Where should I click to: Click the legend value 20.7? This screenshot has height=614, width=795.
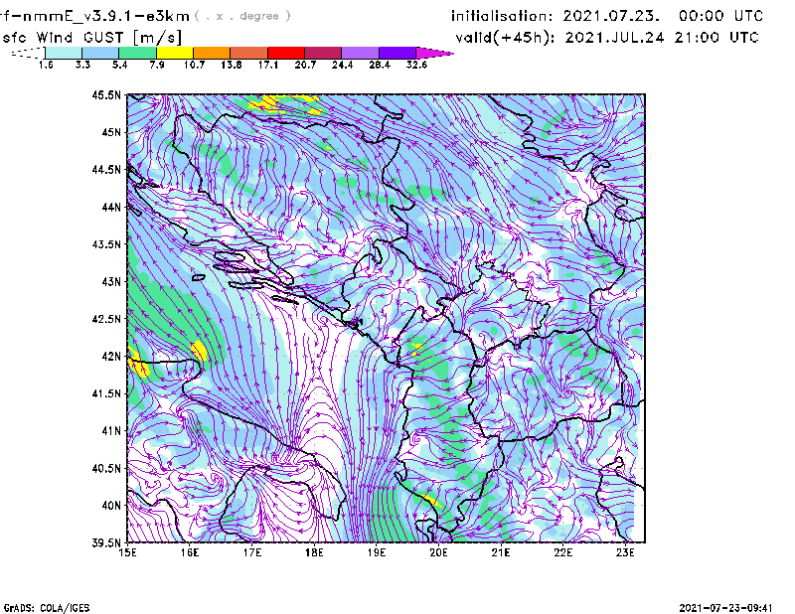click(x=305, y=65)
